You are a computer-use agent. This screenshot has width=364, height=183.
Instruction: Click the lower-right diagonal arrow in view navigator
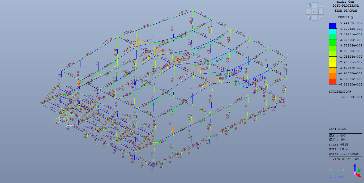(321, 18)
